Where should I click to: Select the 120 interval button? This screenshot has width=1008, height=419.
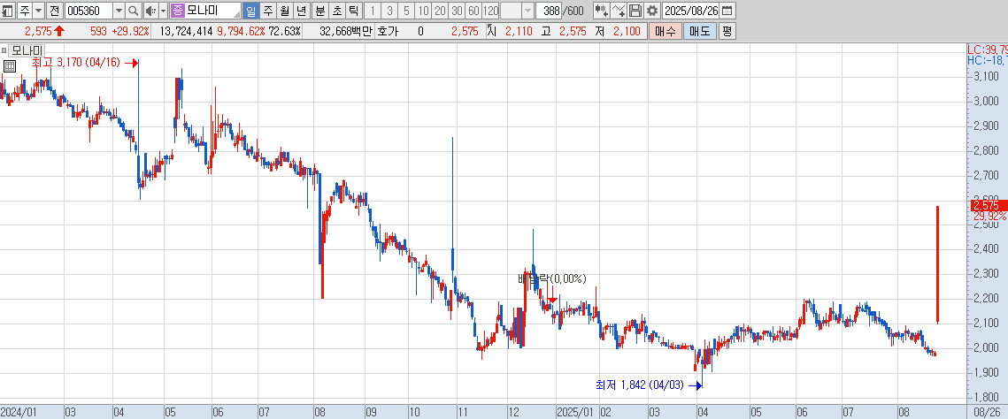coord(490,11)
